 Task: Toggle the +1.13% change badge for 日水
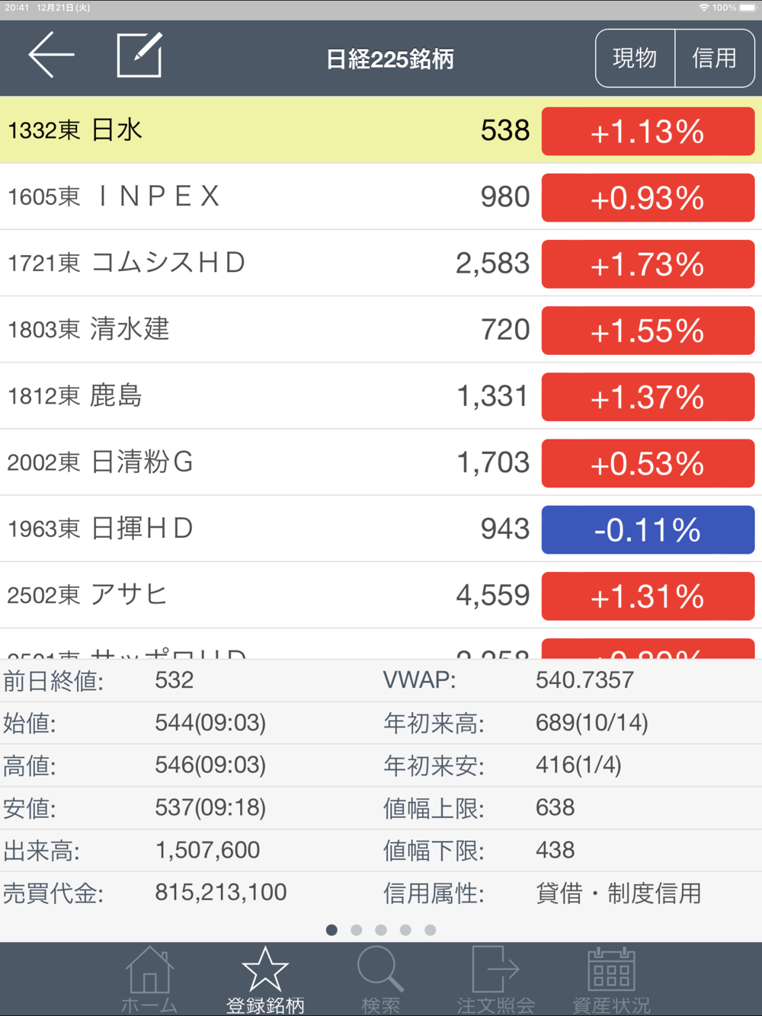point(648,131)
